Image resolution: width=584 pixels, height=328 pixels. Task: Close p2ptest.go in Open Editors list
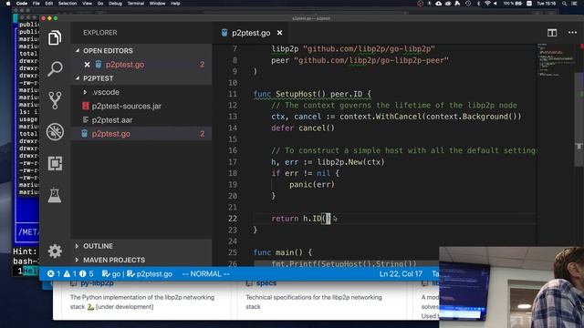(87, 65)
